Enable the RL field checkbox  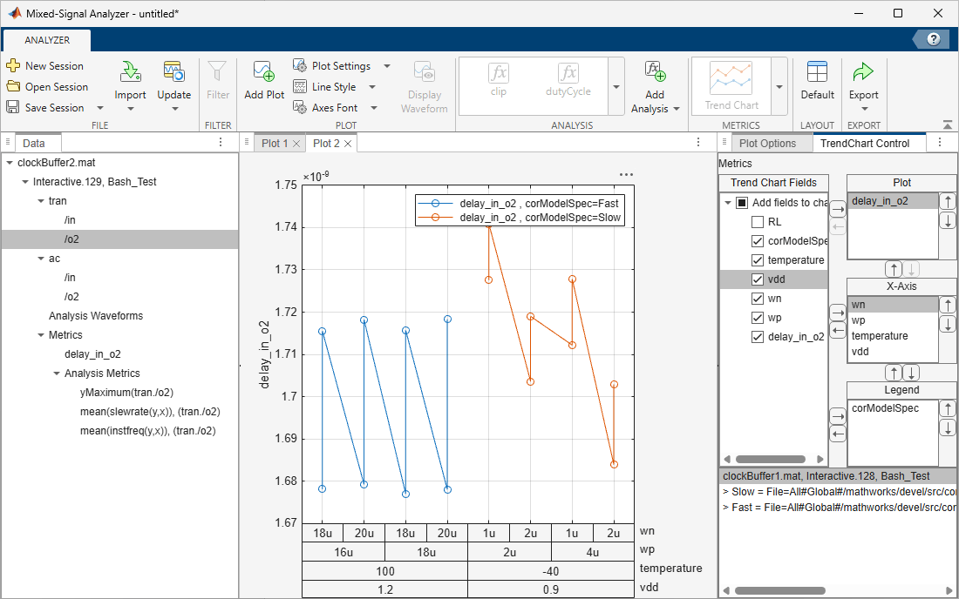tap(757, 222)
